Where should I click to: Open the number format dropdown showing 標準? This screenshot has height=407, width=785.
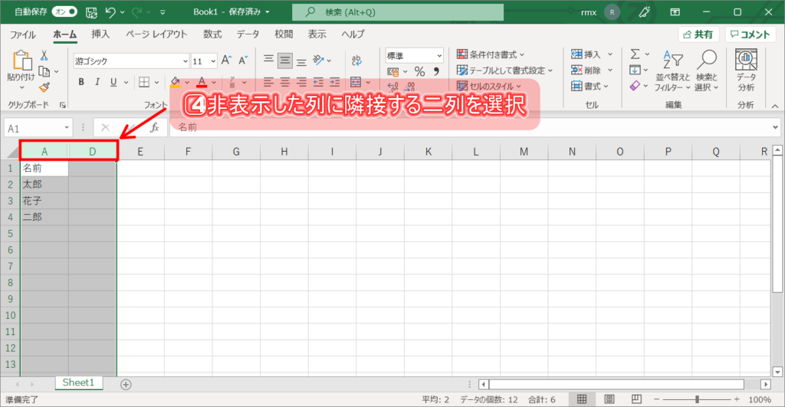click(414, 55)
